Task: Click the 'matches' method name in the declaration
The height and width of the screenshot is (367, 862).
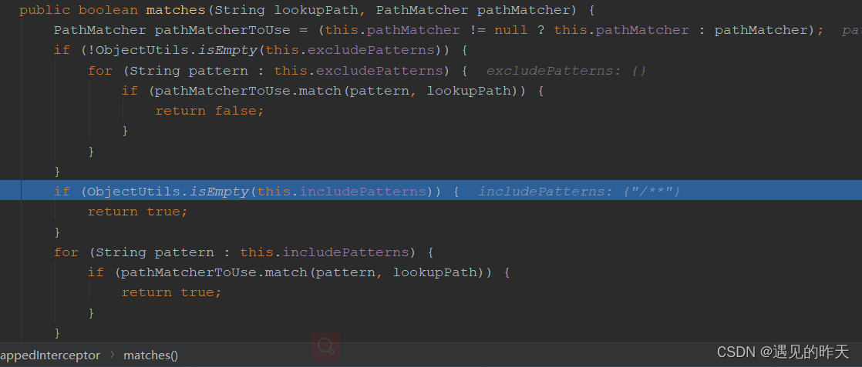Action: pos(176,10)
